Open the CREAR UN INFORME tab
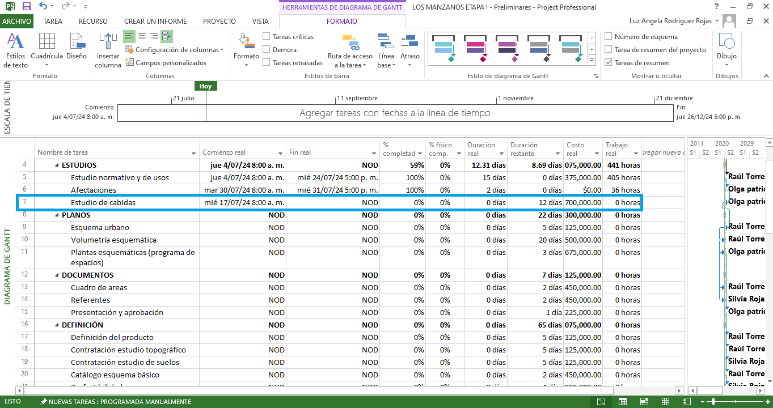The height and width of the screenshot is (408, 773). [x=155, y=22]
